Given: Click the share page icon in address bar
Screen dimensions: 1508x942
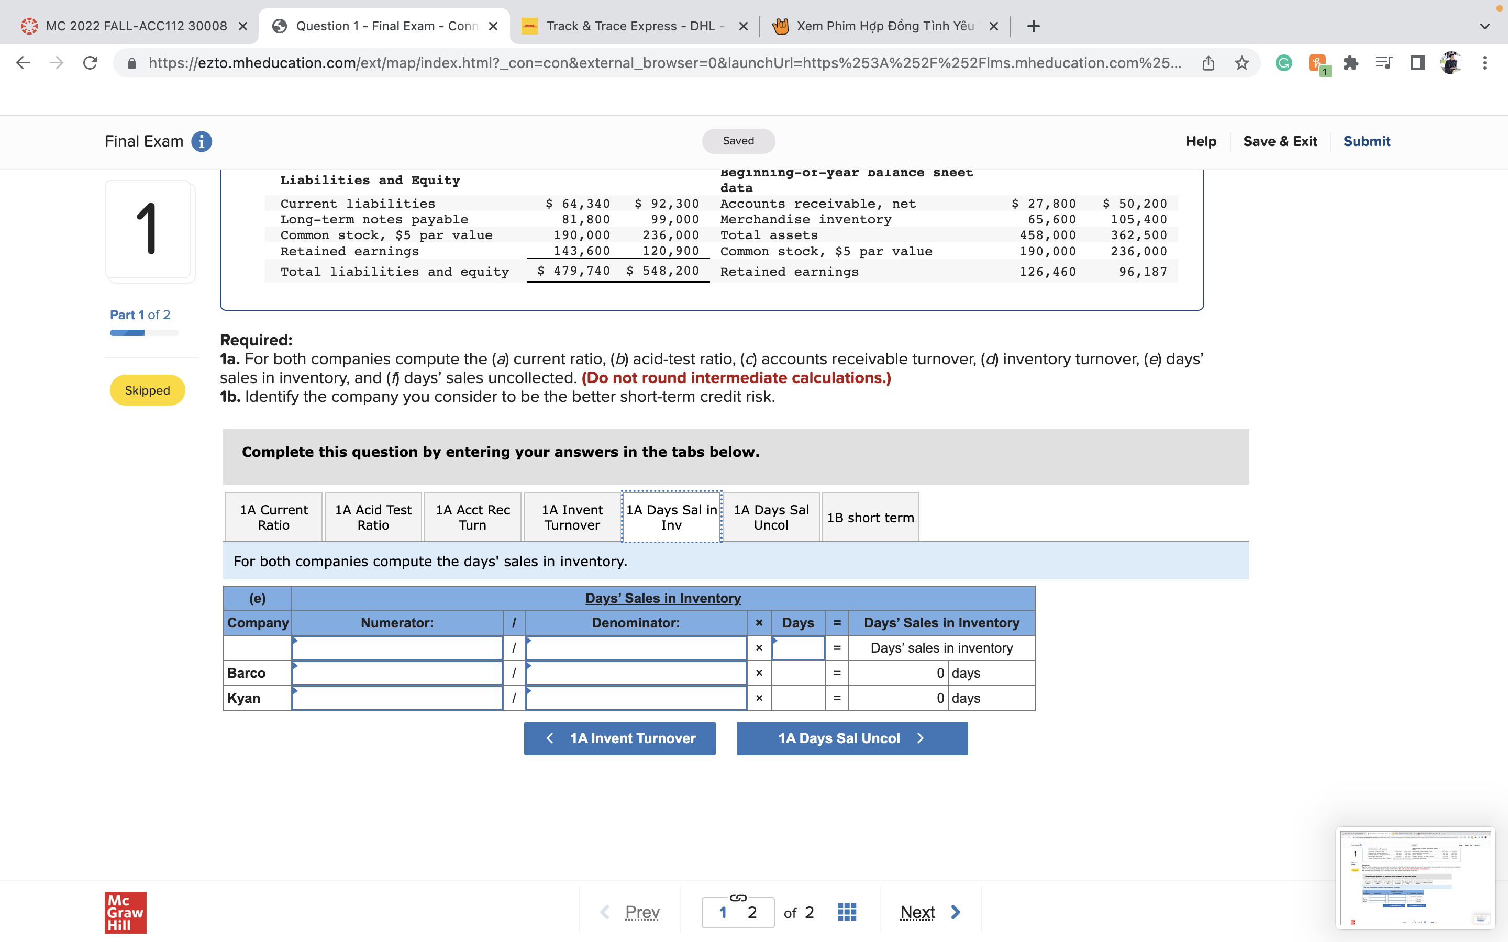Looking at the screenshot, I should click(x=1207, y=63).
